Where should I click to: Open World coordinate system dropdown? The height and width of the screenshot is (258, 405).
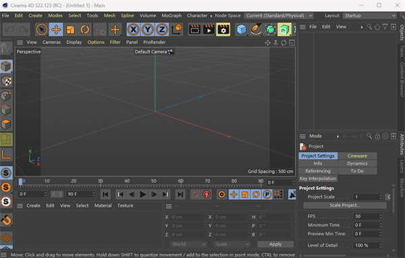[x=188, y=244]
